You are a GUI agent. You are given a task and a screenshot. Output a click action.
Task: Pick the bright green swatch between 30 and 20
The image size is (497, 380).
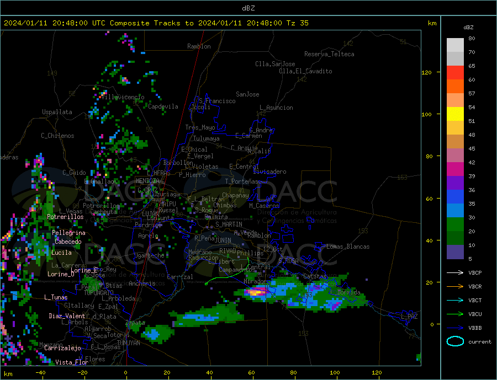point(455,224)
